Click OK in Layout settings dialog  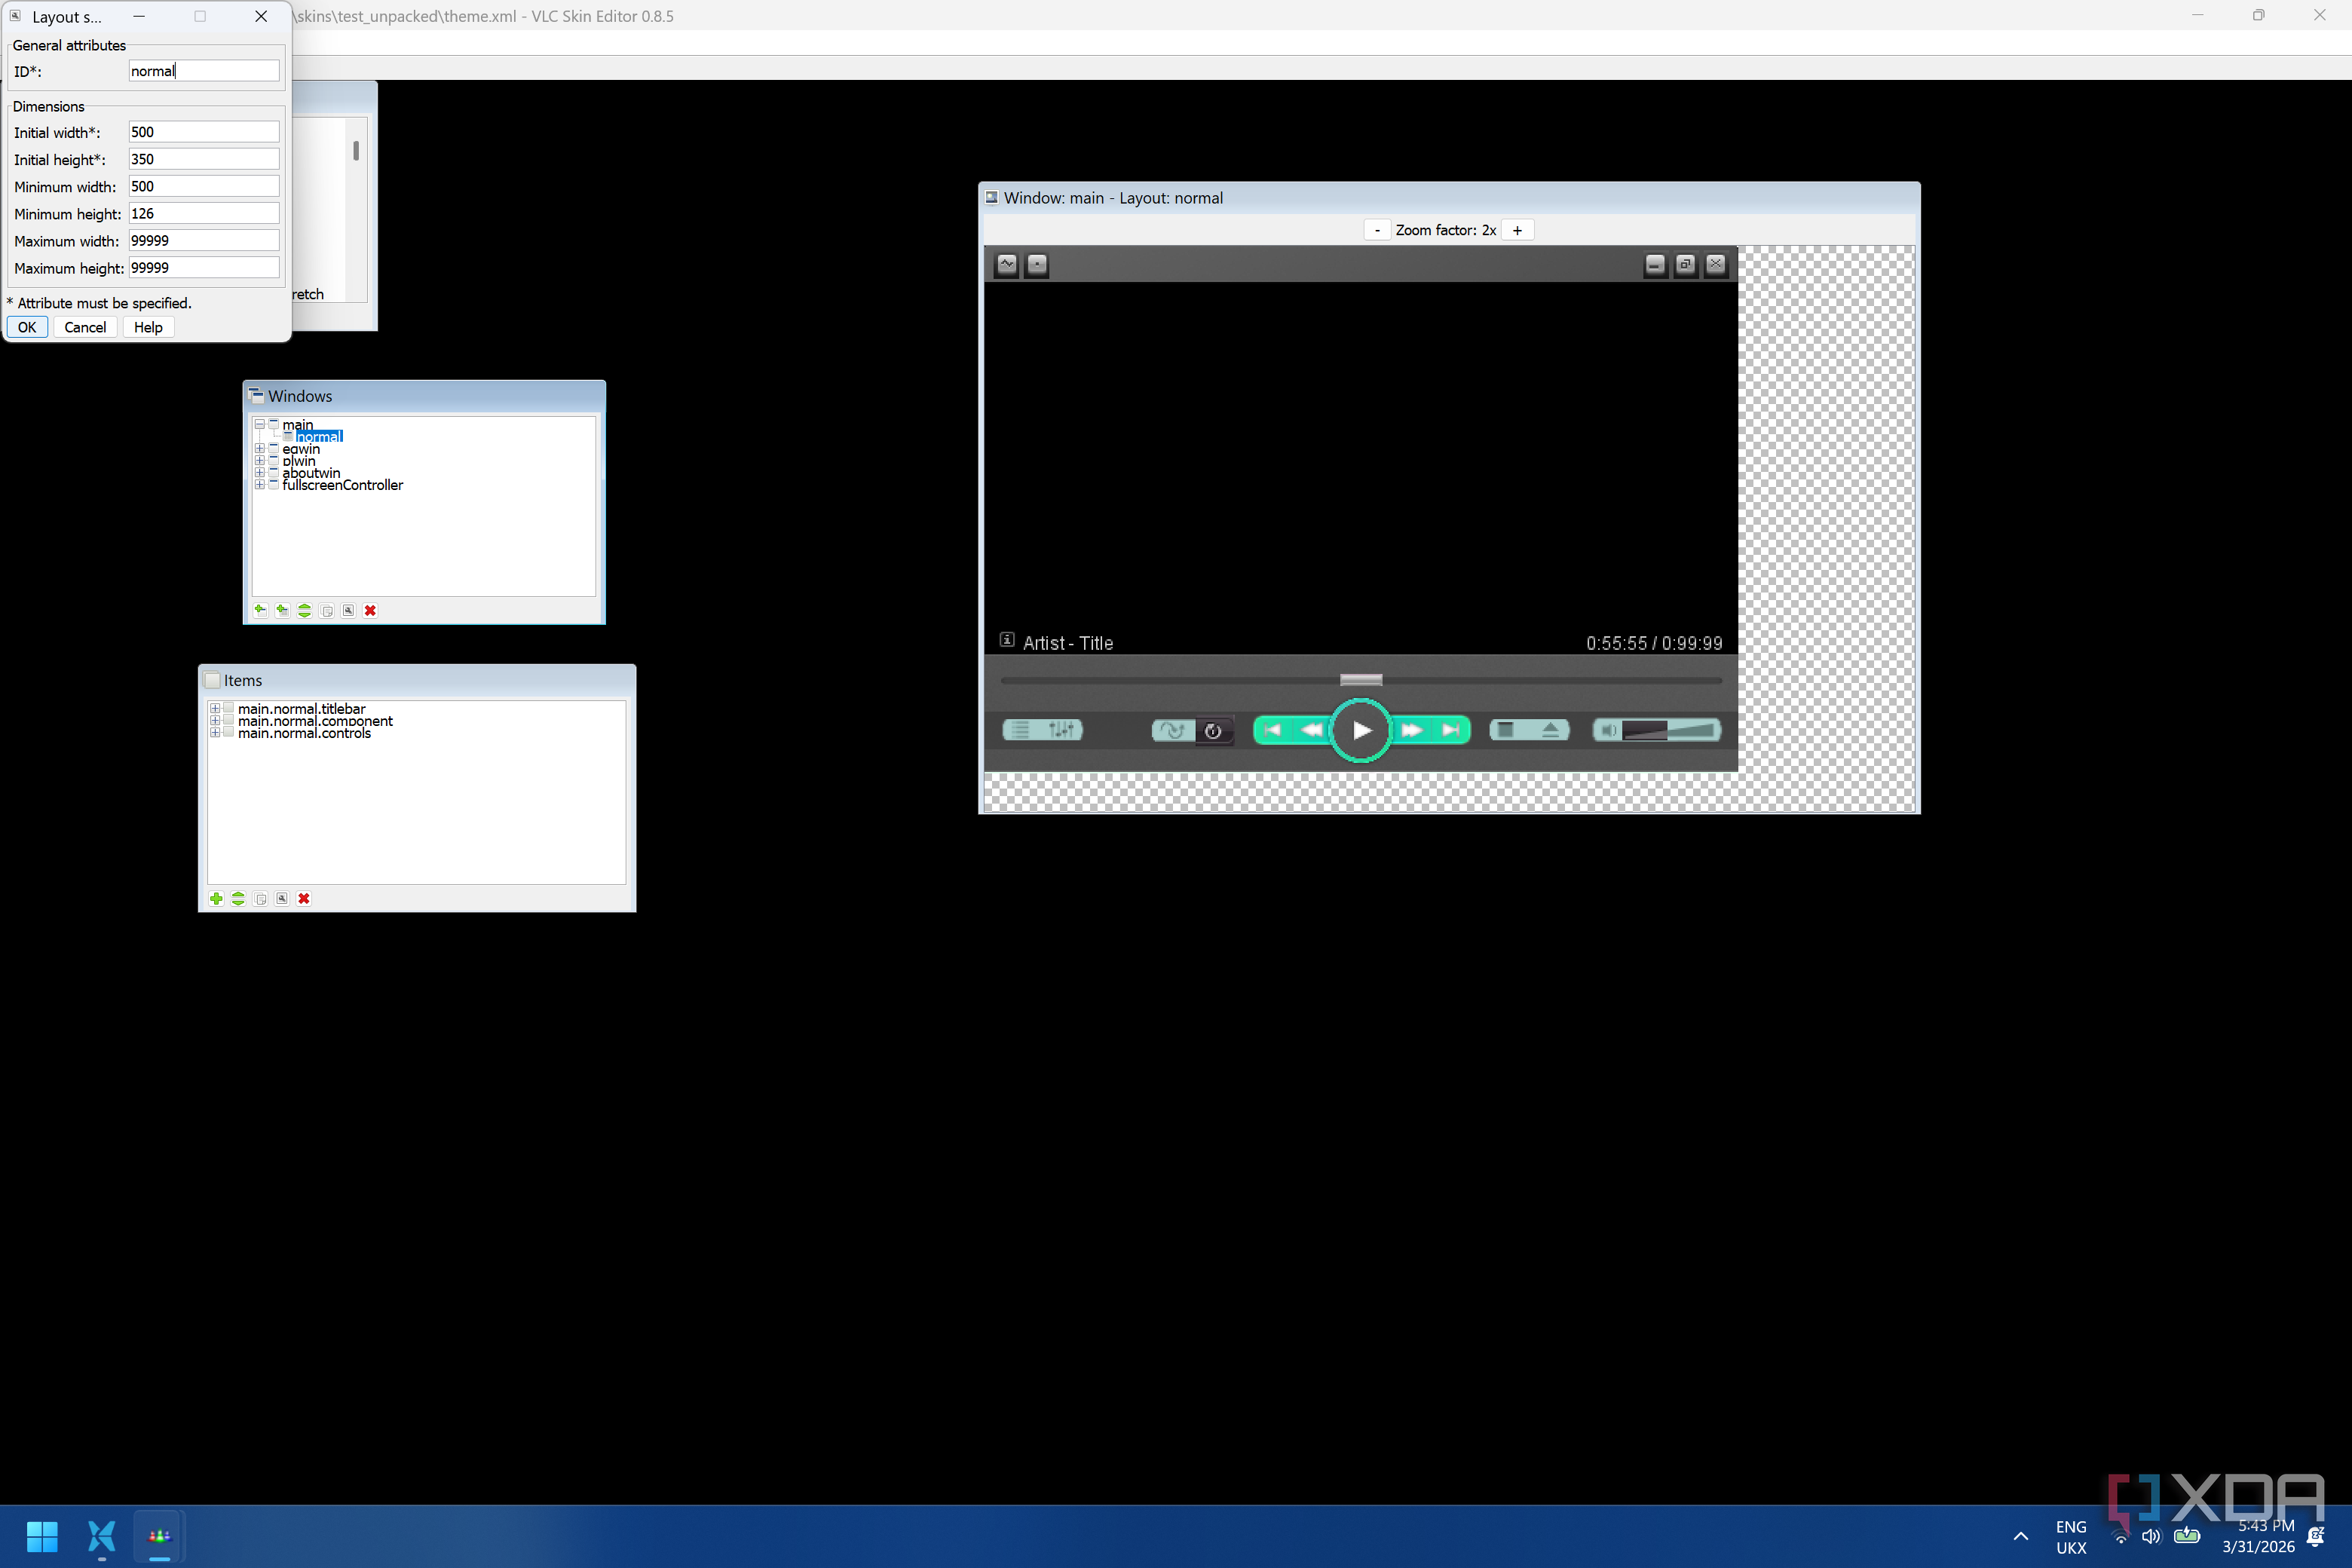coord(27,328)
